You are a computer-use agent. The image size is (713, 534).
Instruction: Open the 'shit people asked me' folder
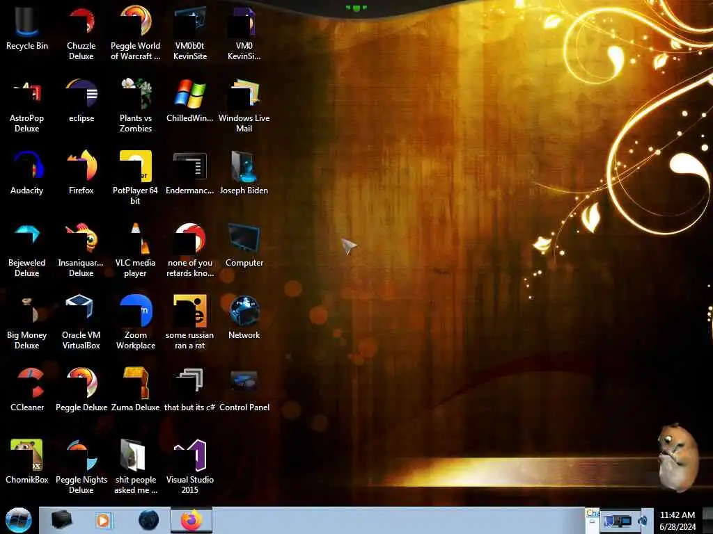pyautogui.click(x=136, y=467)
